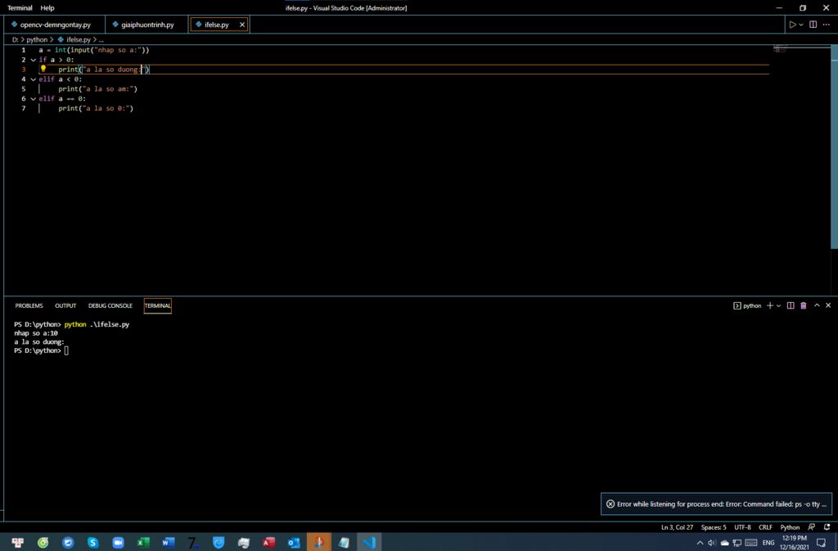The width and height of the screenshot is (838, 551).
Task: Change file encoding via 'UTF-8'
Action: (742, 527)
